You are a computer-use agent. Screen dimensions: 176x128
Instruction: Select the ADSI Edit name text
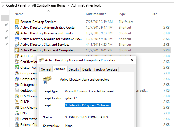[x=27, y=56]
